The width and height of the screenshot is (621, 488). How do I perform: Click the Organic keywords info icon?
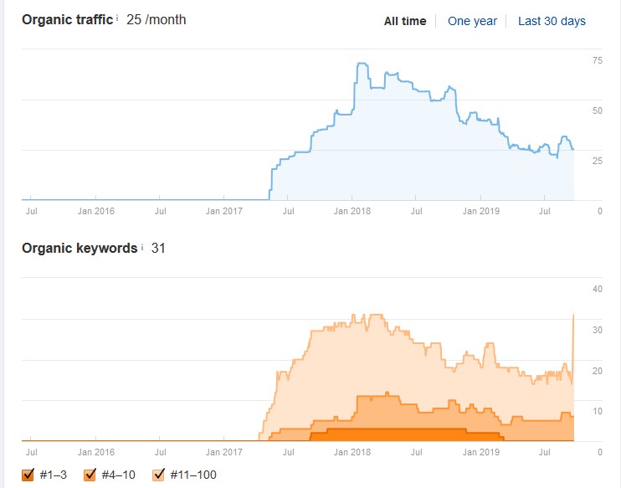tap(142, 247)
